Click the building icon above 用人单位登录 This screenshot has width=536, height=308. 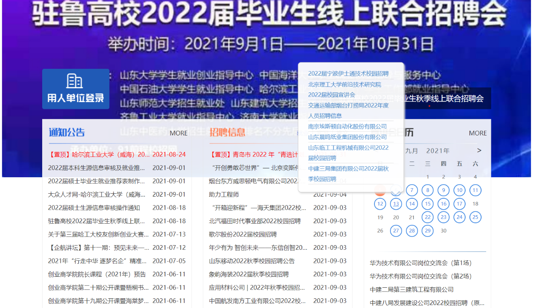pyautogui.click(x=75, y=80)
